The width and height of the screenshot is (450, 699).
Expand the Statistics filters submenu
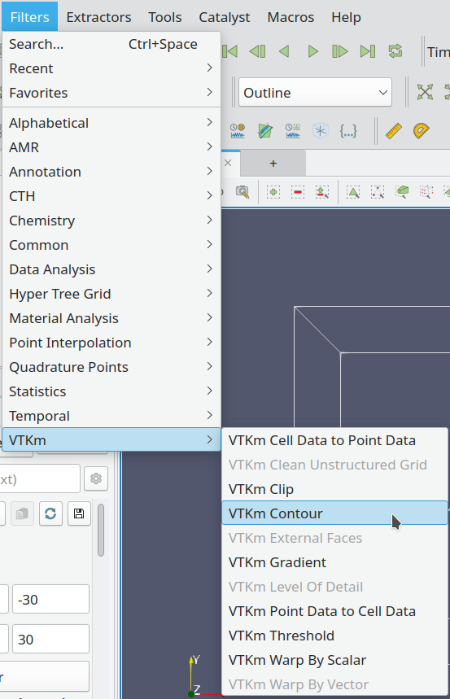click(111, 391)
